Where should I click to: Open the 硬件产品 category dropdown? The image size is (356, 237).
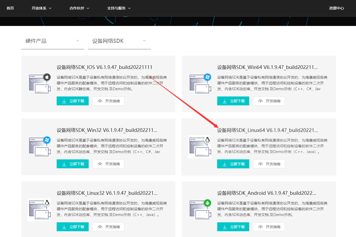53,41
